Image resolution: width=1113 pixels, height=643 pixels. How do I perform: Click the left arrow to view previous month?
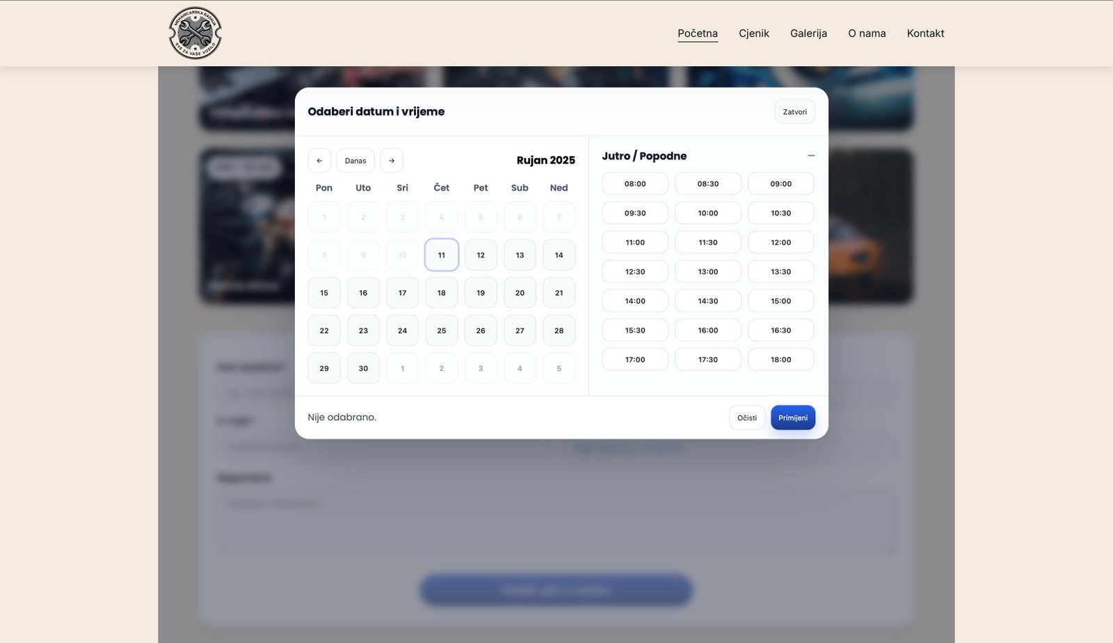point(319,160)
